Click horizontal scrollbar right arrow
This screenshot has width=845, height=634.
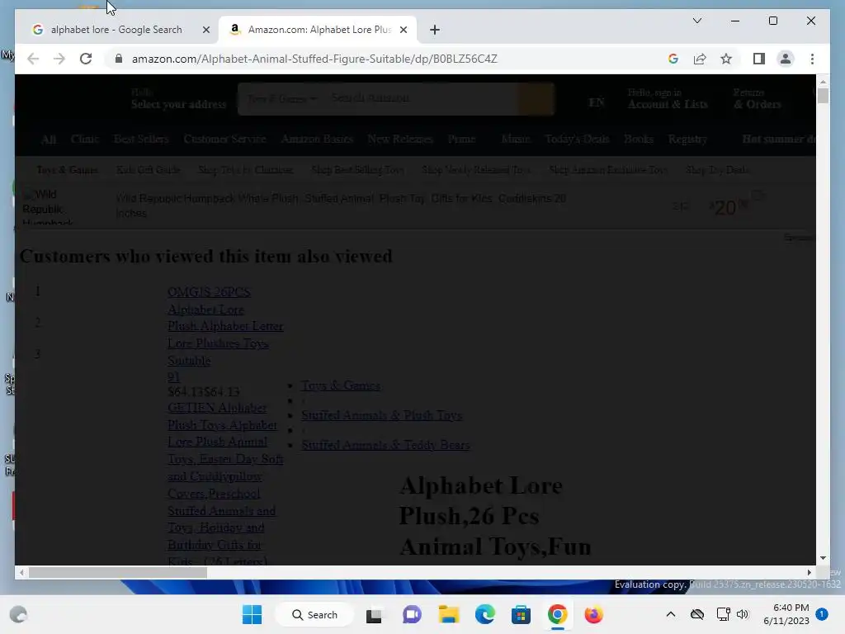click(809, 573)
